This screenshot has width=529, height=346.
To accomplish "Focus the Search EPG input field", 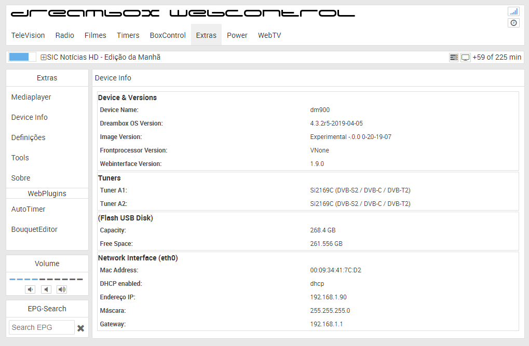I will 42,327.
